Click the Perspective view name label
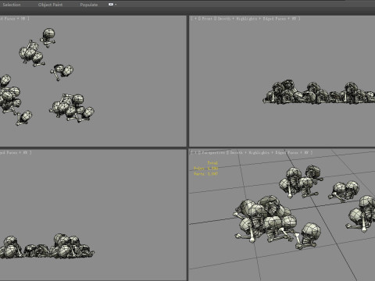Viewport: 375px width, 281px height. tap(213, 152)
